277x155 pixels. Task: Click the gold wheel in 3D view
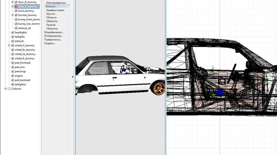(x=159, y=88)
